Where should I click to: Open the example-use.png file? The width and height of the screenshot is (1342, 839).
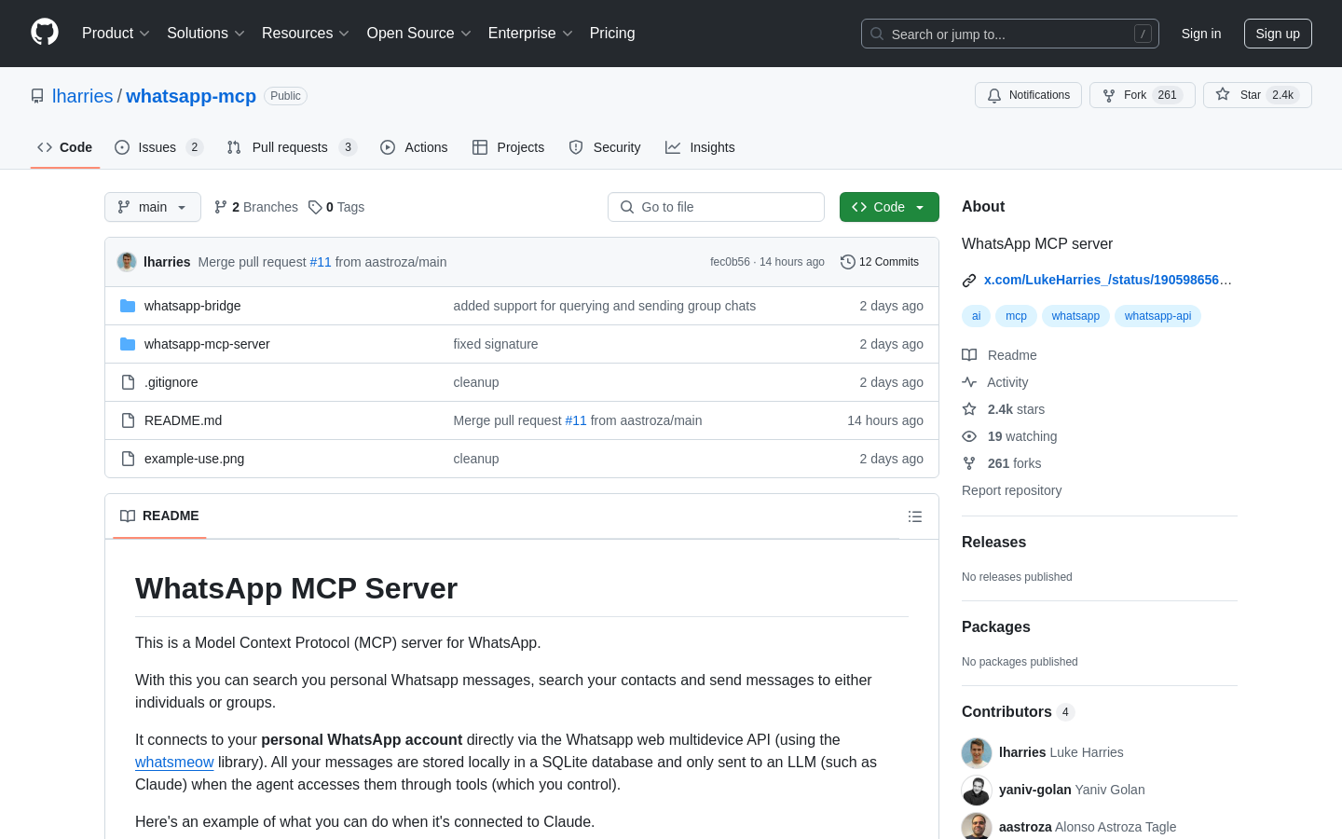point(195,459)
